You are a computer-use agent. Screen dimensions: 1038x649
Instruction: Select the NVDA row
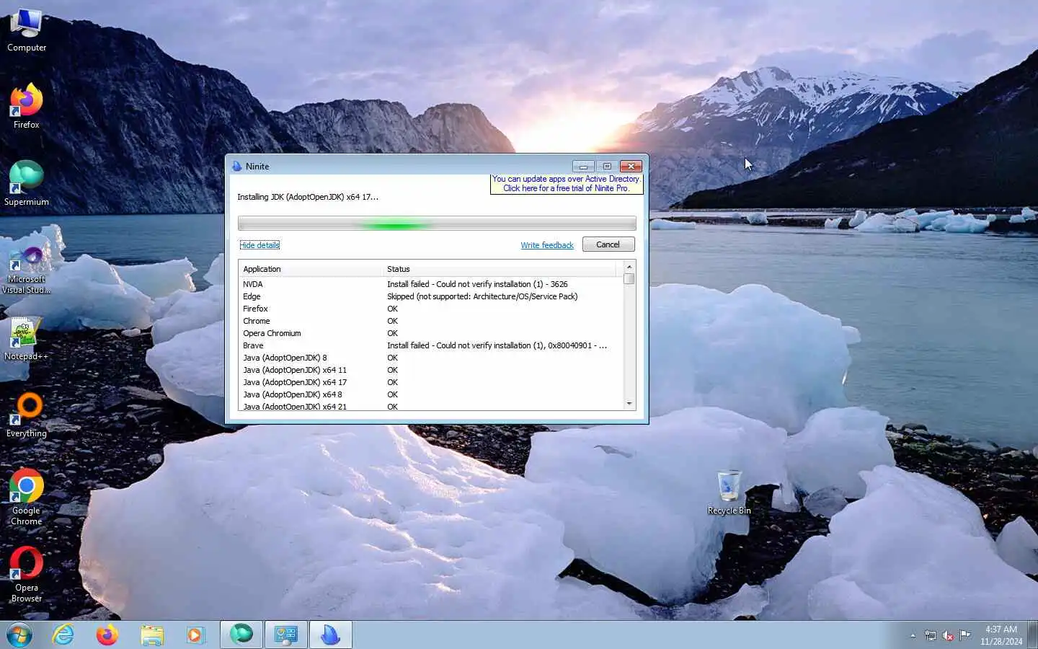point(431,284)
